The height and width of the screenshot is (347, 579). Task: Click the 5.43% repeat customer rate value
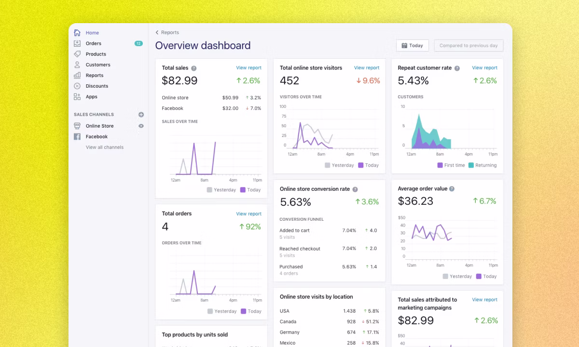413,80
